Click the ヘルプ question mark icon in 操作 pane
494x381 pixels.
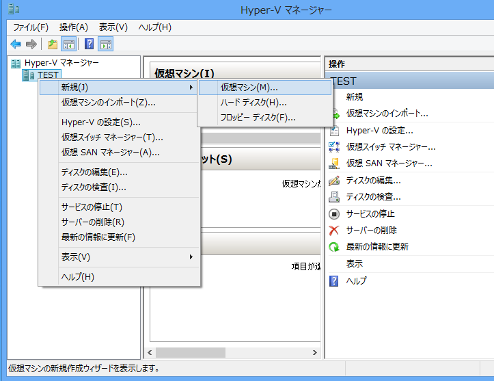tap(334, 280)
